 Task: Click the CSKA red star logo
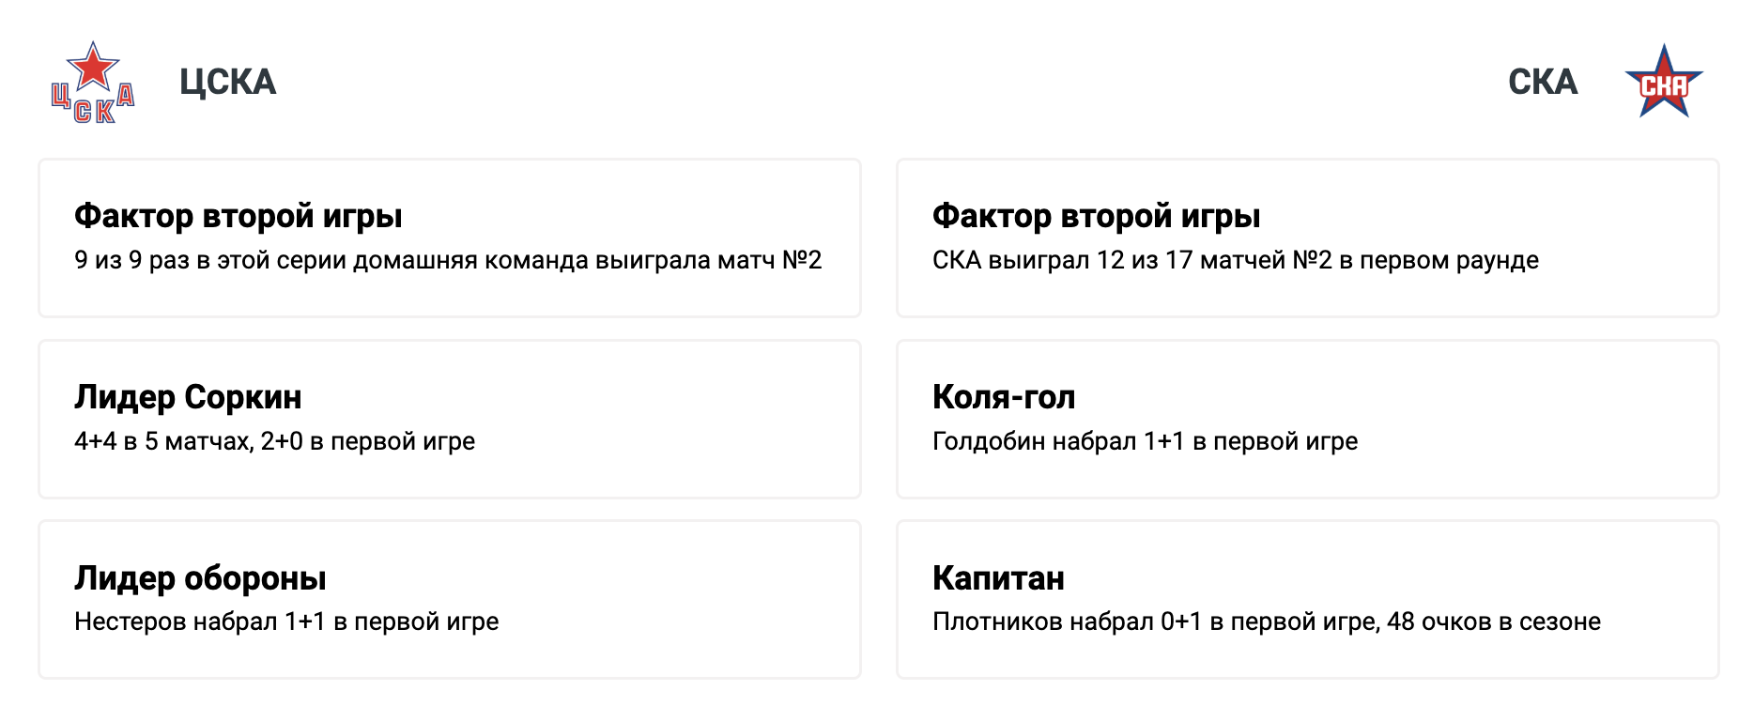(93, 83)
